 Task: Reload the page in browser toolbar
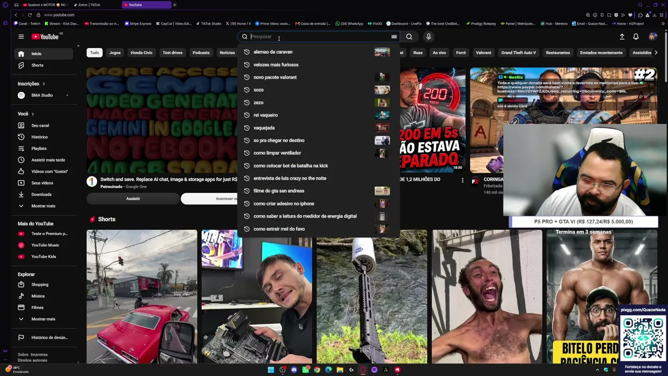point(30,15)
